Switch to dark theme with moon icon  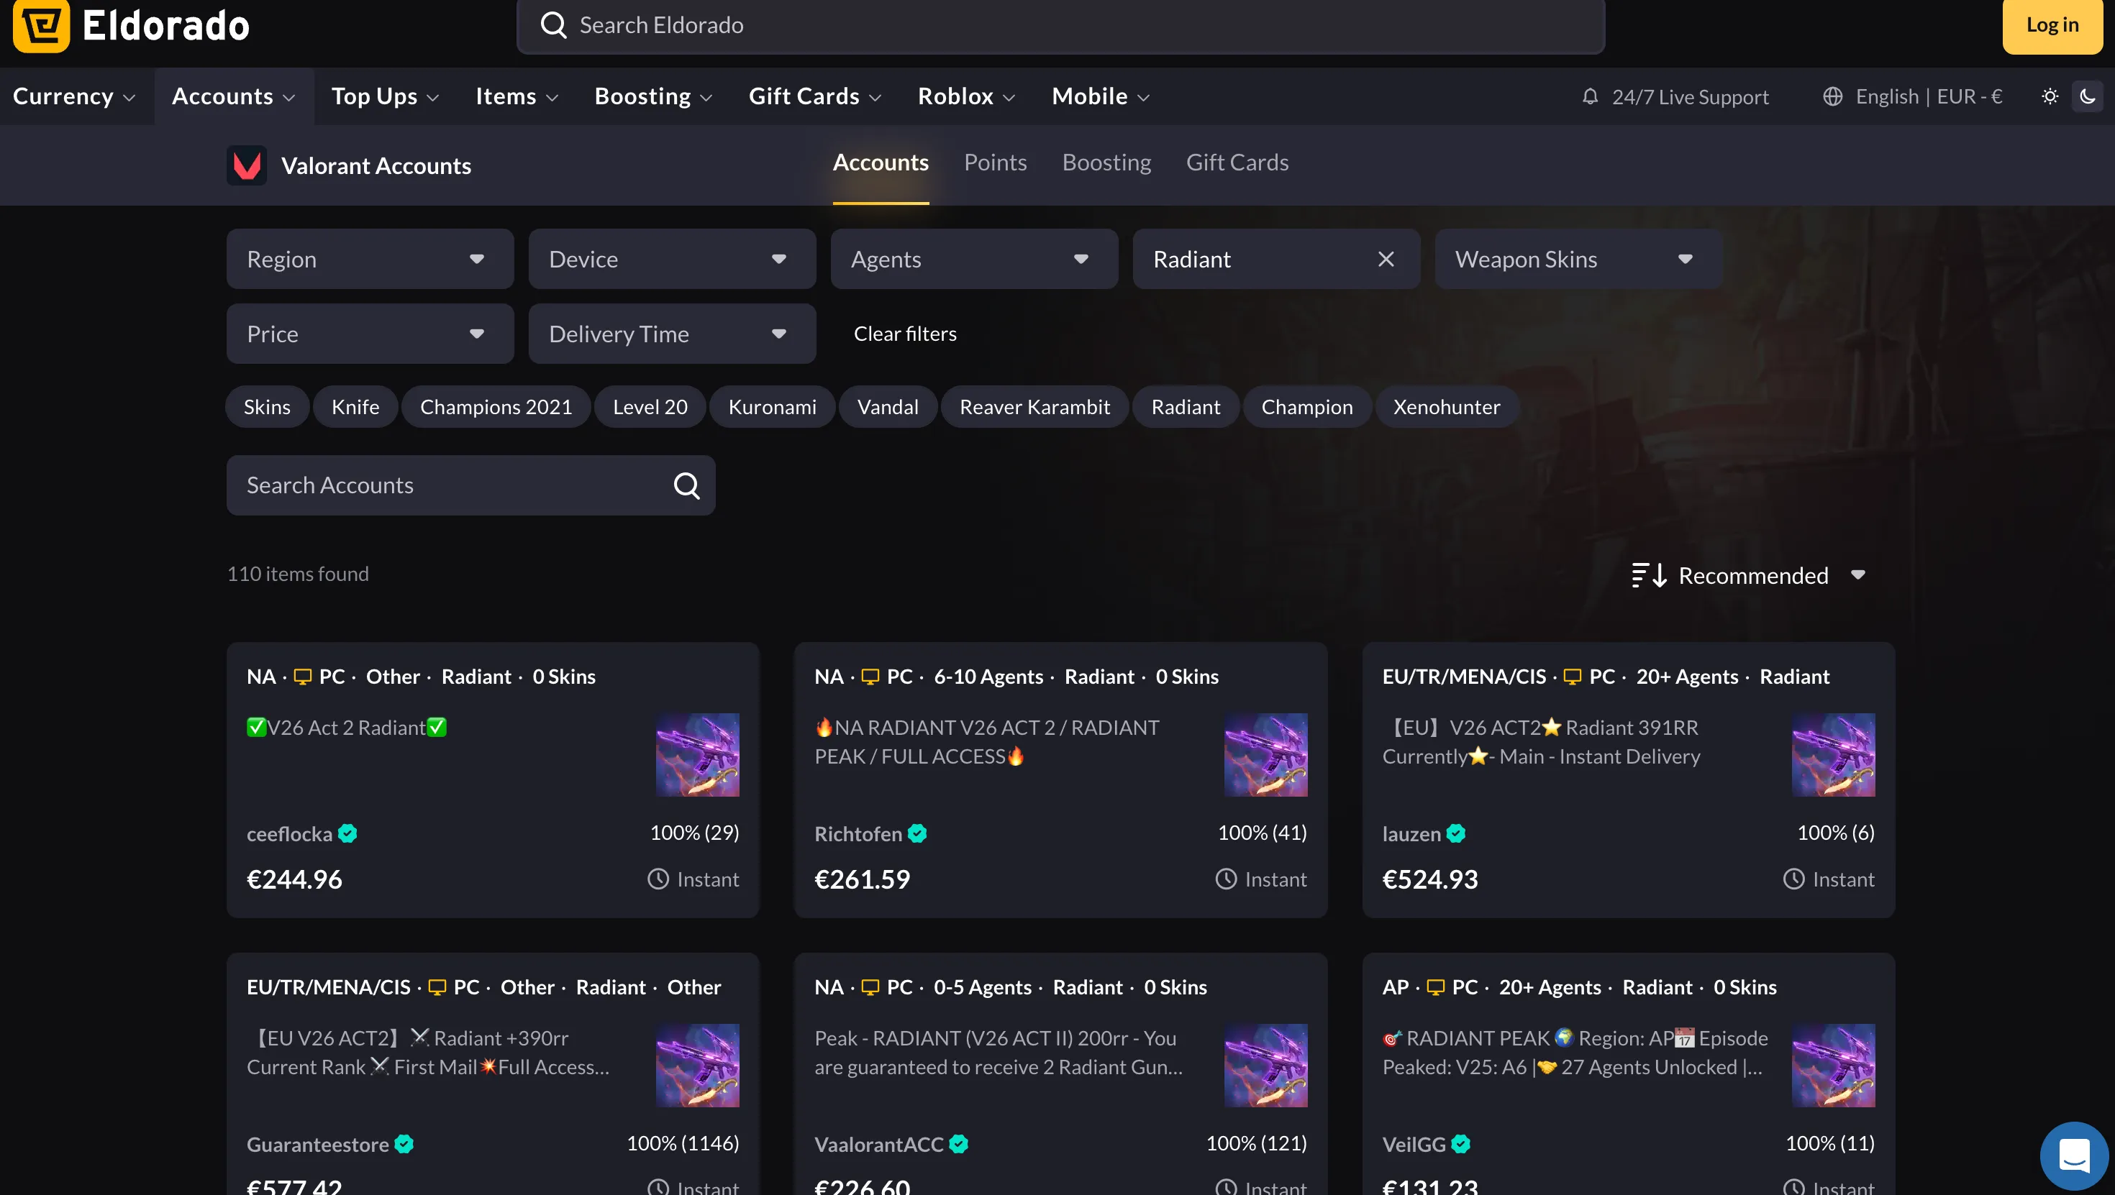(2088, 96)
